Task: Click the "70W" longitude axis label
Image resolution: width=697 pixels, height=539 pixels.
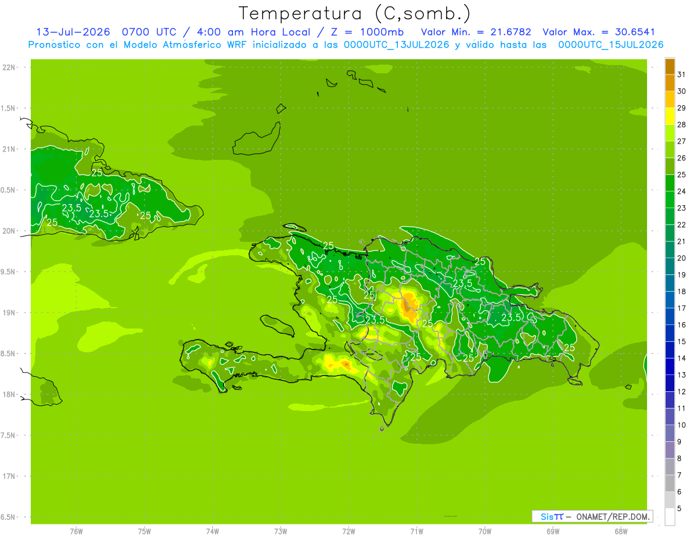Action: point(485,531)
